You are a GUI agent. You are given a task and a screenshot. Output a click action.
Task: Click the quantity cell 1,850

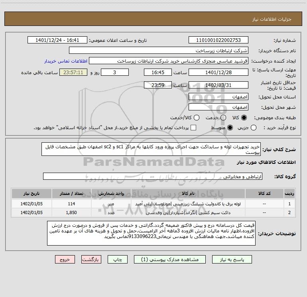(x=71, y=212)
